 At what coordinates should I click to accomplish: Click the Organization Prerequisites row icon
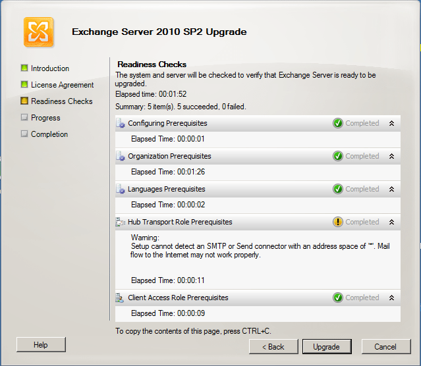click(121, 156)
